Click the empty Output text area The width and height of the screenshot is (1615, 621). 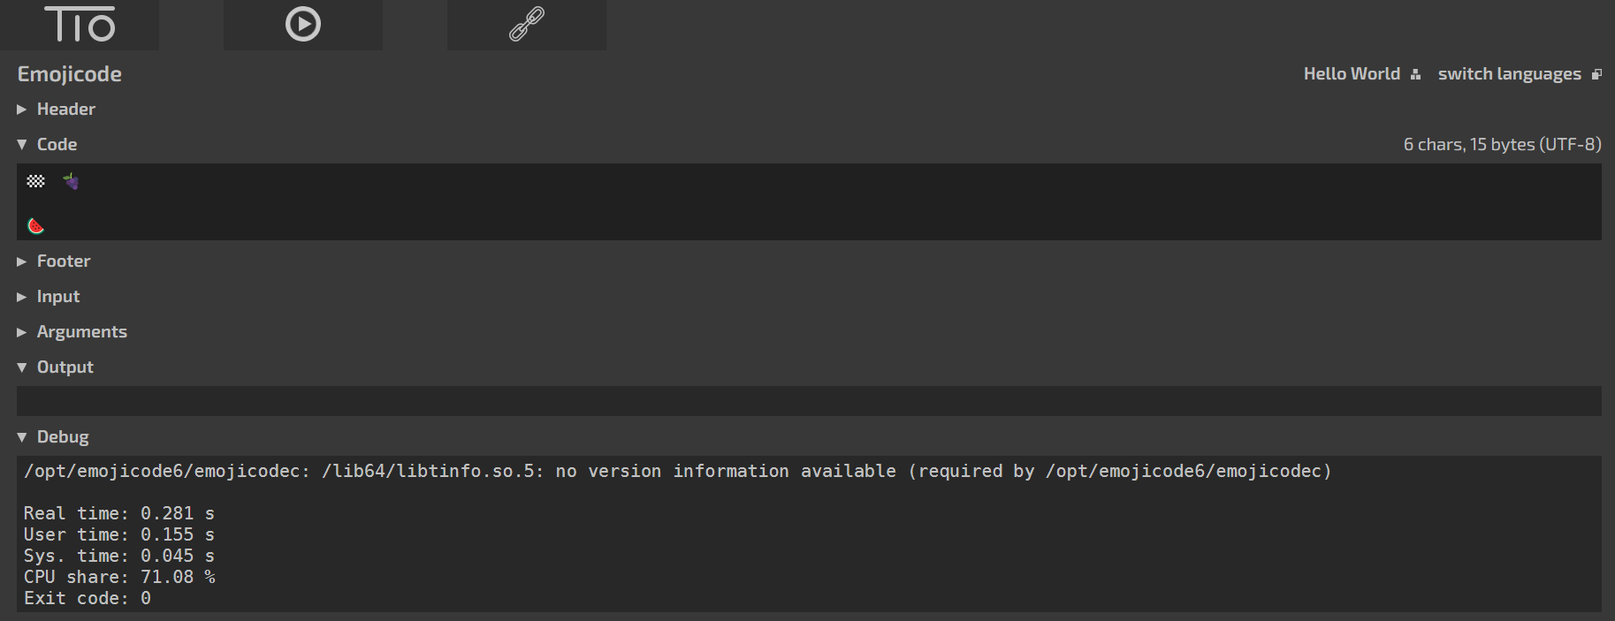809,401
